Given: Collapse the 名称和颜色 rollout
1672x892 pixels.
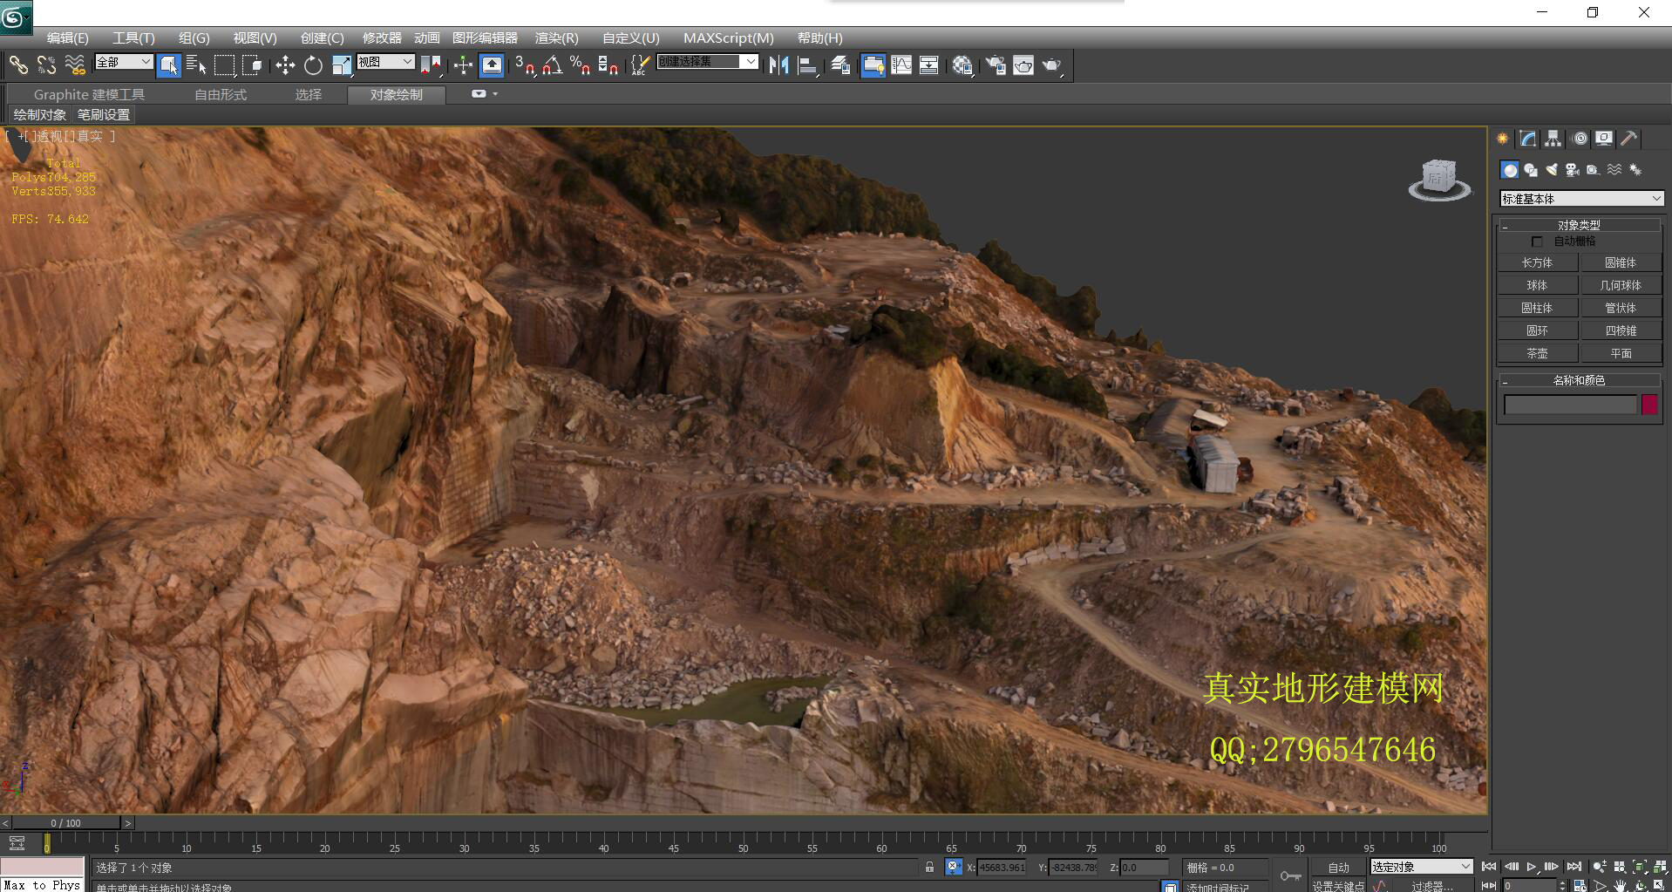Looking at the screenshot, I should pos(1579,380).
